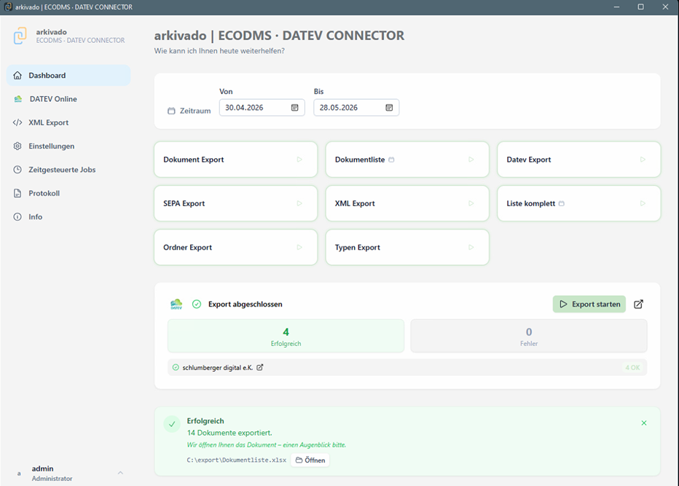Click the Dashboard home icon
This screenshot has width=679, height=486.
pyautogui.click(x=17, y=75)
